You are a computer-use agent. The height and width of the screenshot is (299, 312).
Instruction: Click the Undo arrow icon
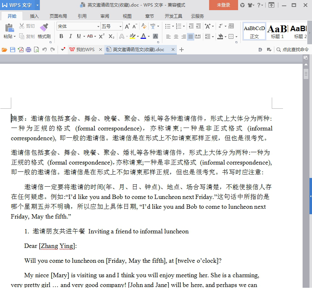[x=44, y=50]
